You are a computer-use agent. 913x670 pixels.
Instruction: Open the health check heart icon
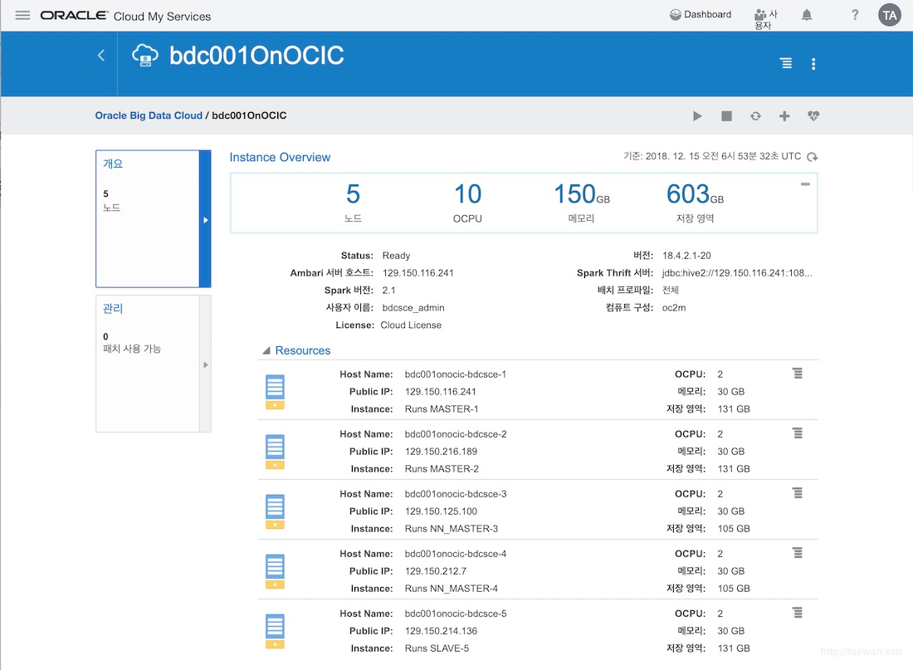click(813, 116)
